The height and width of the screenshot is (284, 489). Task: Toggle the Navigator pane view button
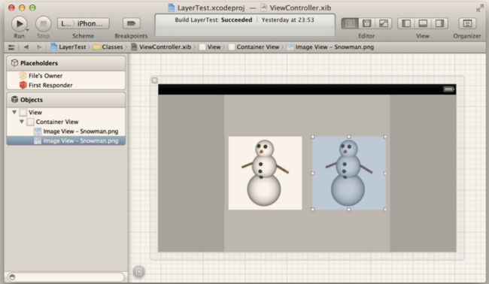pyautogui.click(x=406, y=23)
